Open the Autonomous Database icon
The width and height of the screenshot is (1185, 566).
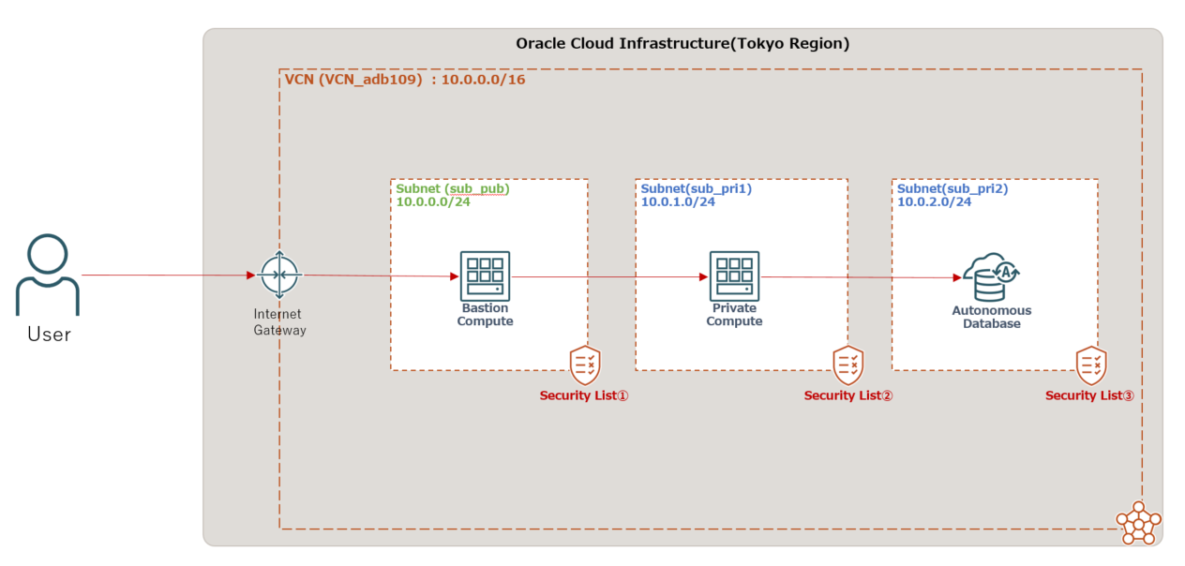click(991, 274)
